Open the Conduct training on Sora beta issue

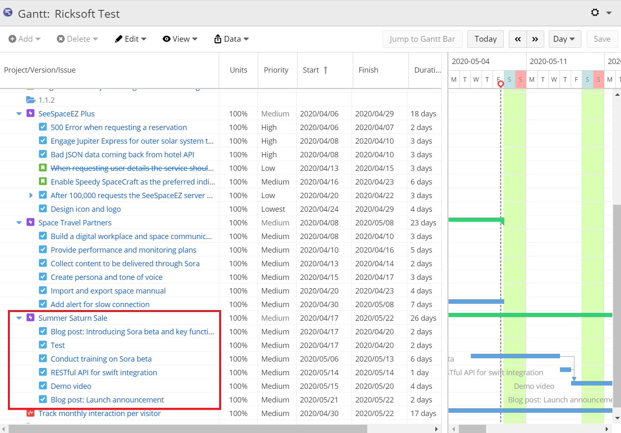[101, 359]
